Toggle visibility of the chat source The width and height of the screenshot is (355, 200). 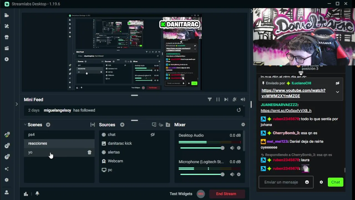click(153, 134)
